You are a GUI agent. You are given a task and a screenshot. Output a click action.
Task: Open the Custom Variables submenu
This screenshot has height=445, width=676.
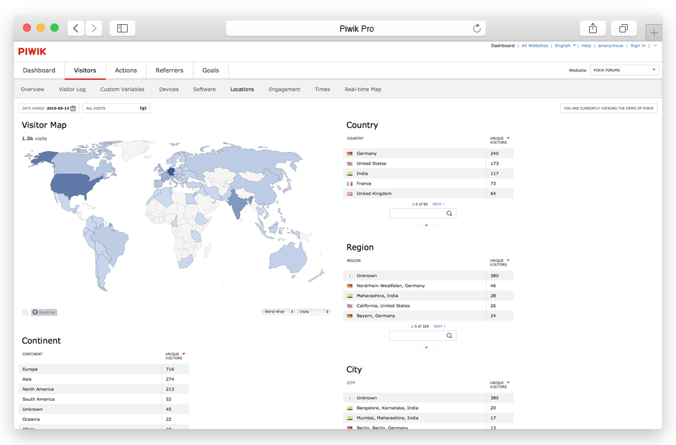(123, 89)
